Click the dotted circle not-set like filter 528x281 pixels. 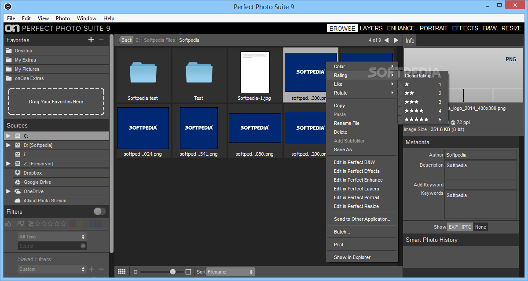(x=15, y=223)
